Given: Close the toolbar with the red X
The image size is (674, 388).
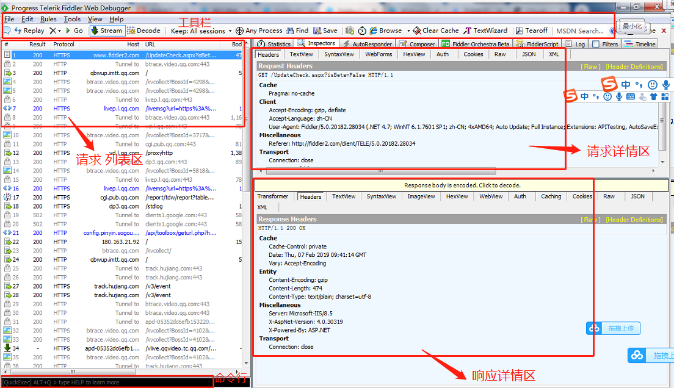Looking at the screenshot, I should [664, 31].
